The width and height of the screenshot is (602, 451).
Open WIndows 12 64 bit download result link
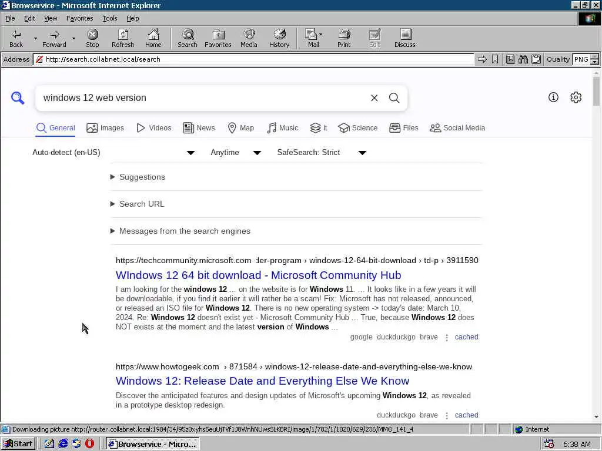click(x=259, y=275)
